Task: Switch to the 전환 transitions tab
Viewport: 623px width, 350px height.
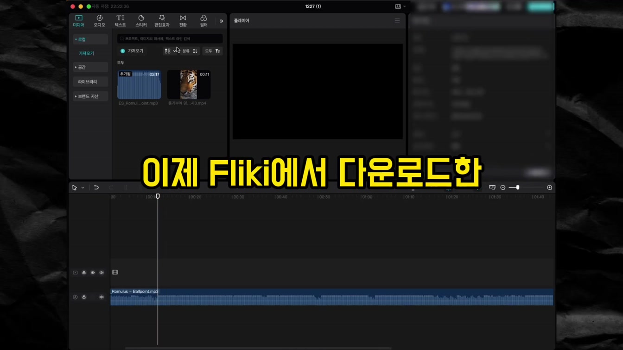Action: (x=183, y=21)
